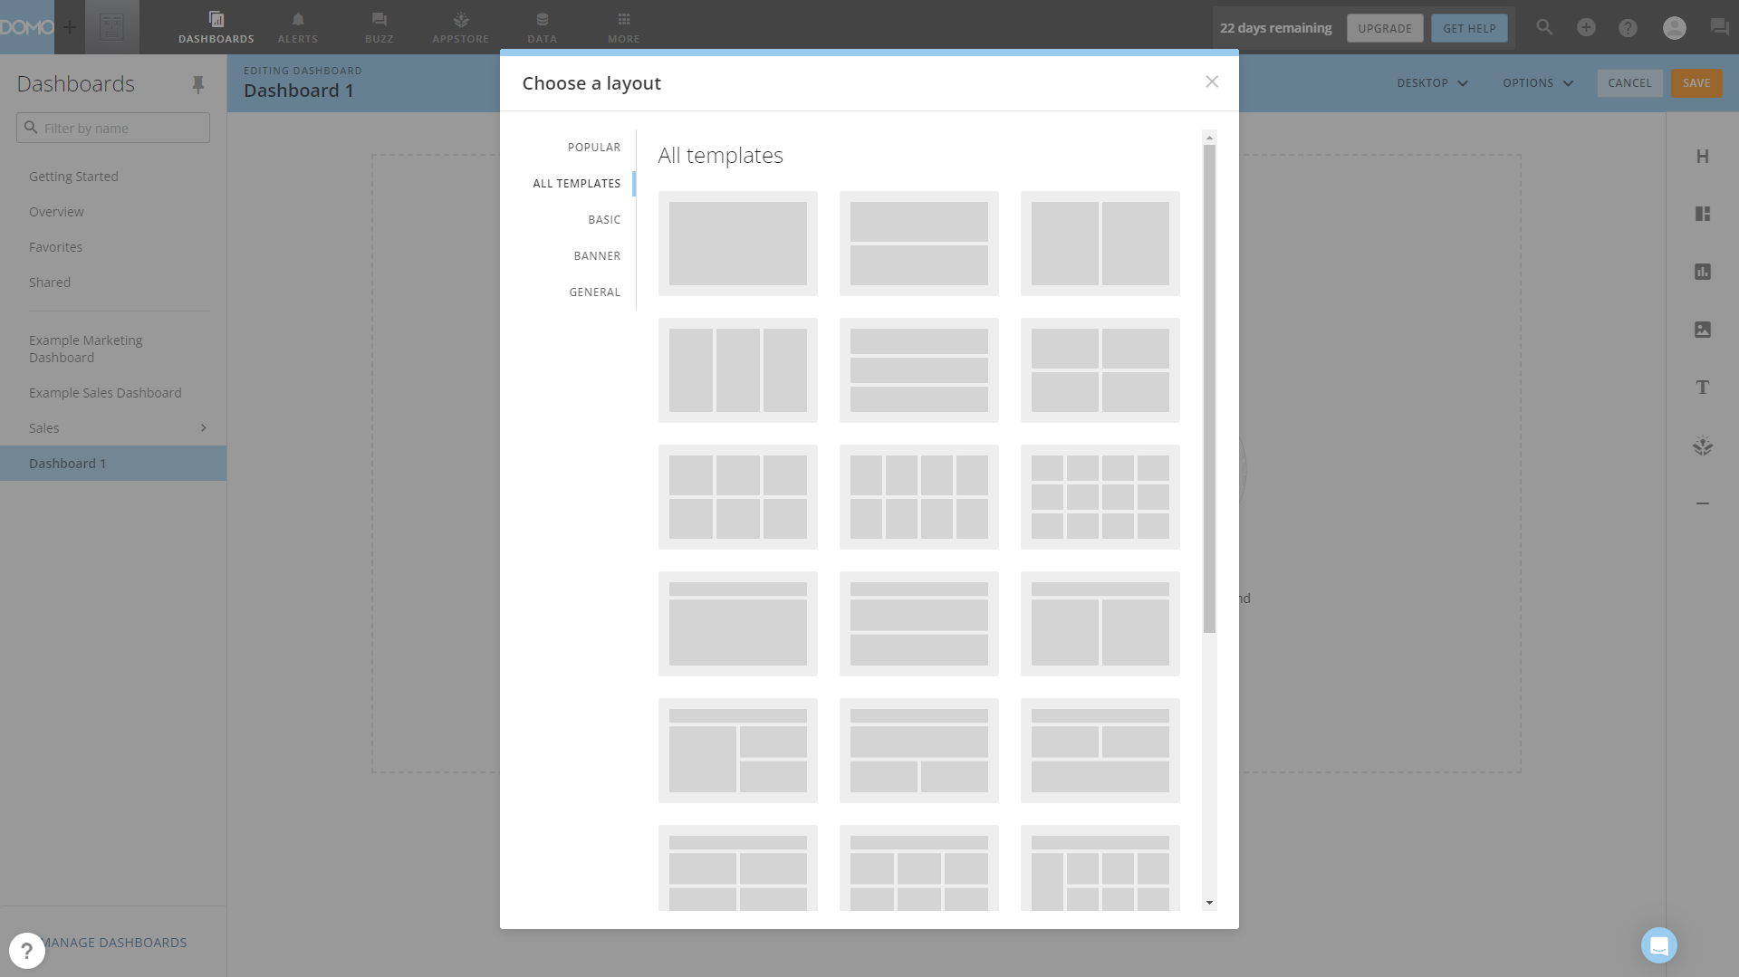This screenshot has width=1739, height=977.
Task: Open the Desktop view dropdown
Action: click(1432, 82)
